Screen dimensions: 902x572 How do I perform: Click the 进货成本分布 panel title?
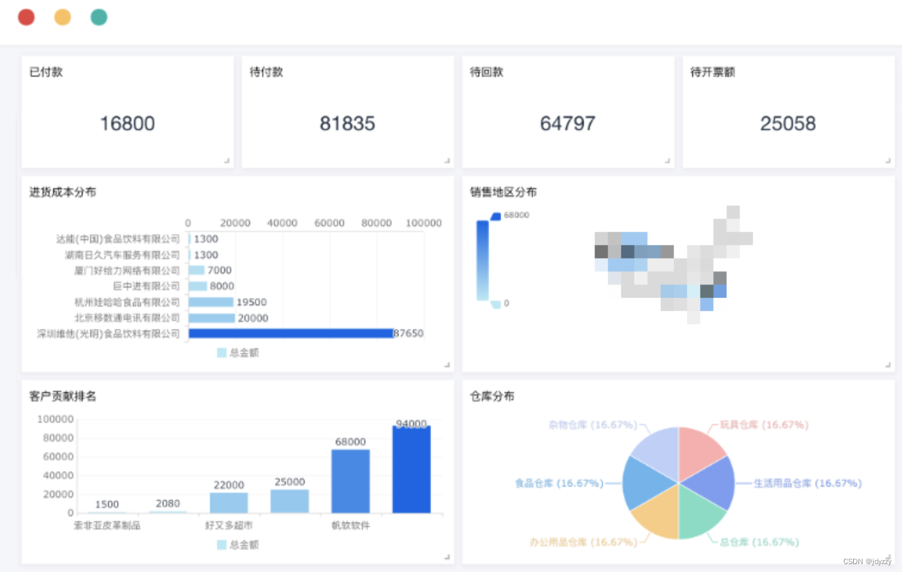(x=63, y=192)
